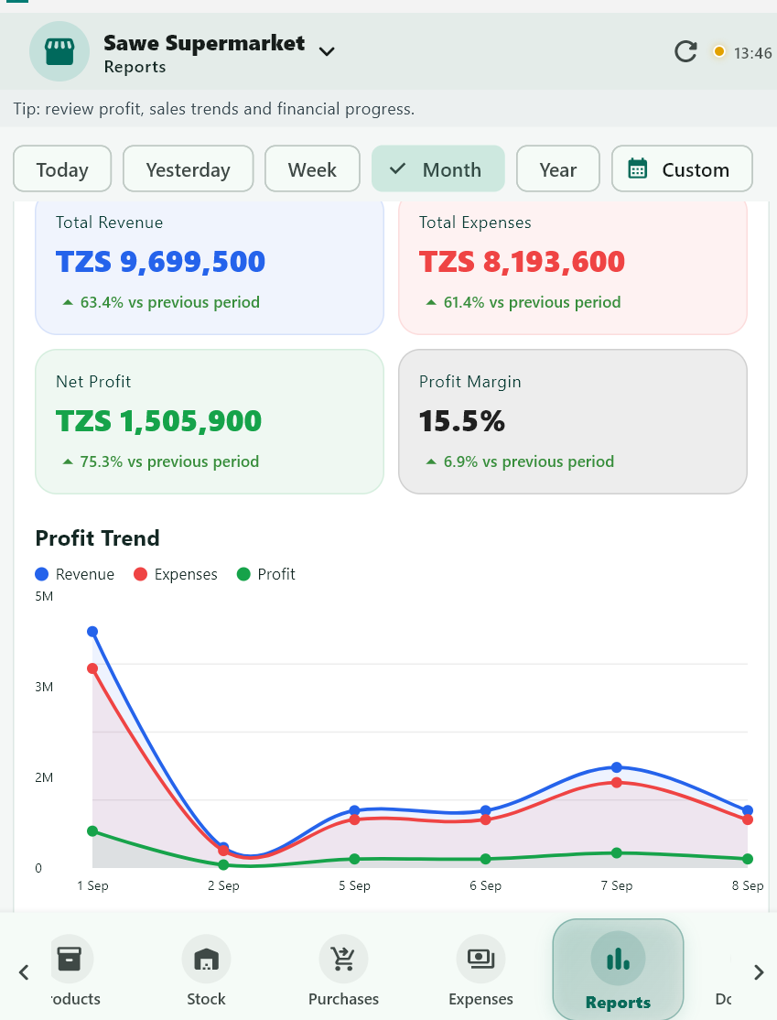The height and width of the screenshot is (1020, 777).
Task: Click the calendar icon in Custom
Action: (637, 168)
